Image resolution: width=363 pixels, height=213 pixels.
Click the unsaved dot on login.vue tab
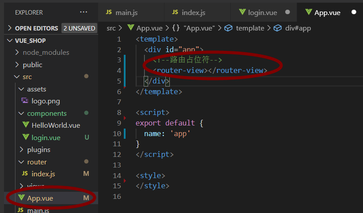click(x=287, y=12)
